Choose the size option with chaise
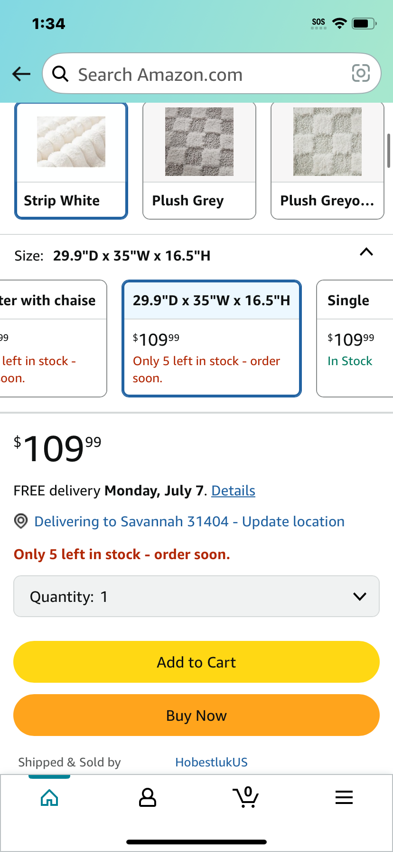 click(x=53, y=339)
